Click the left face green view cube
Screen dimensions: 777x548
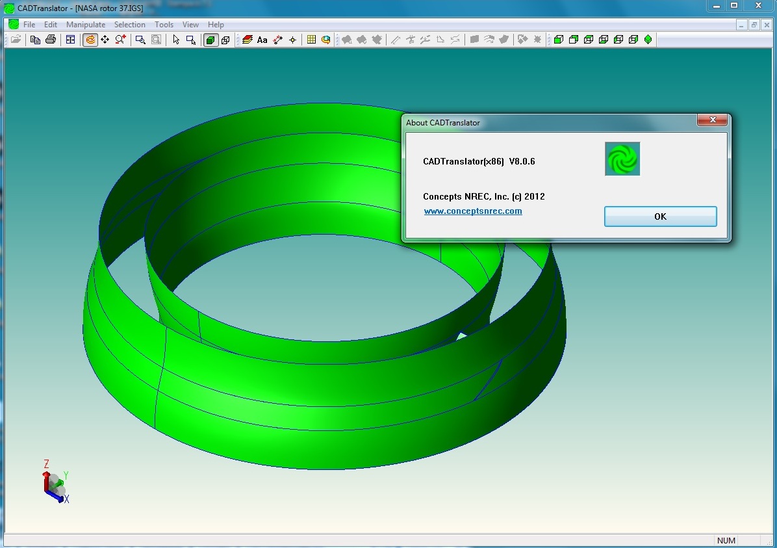618,40
